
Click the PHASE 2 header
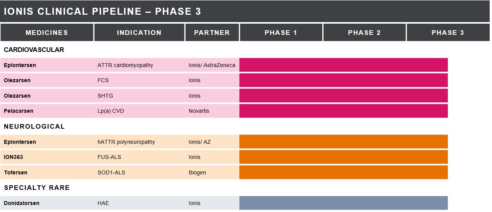click(x=364, y=33)
